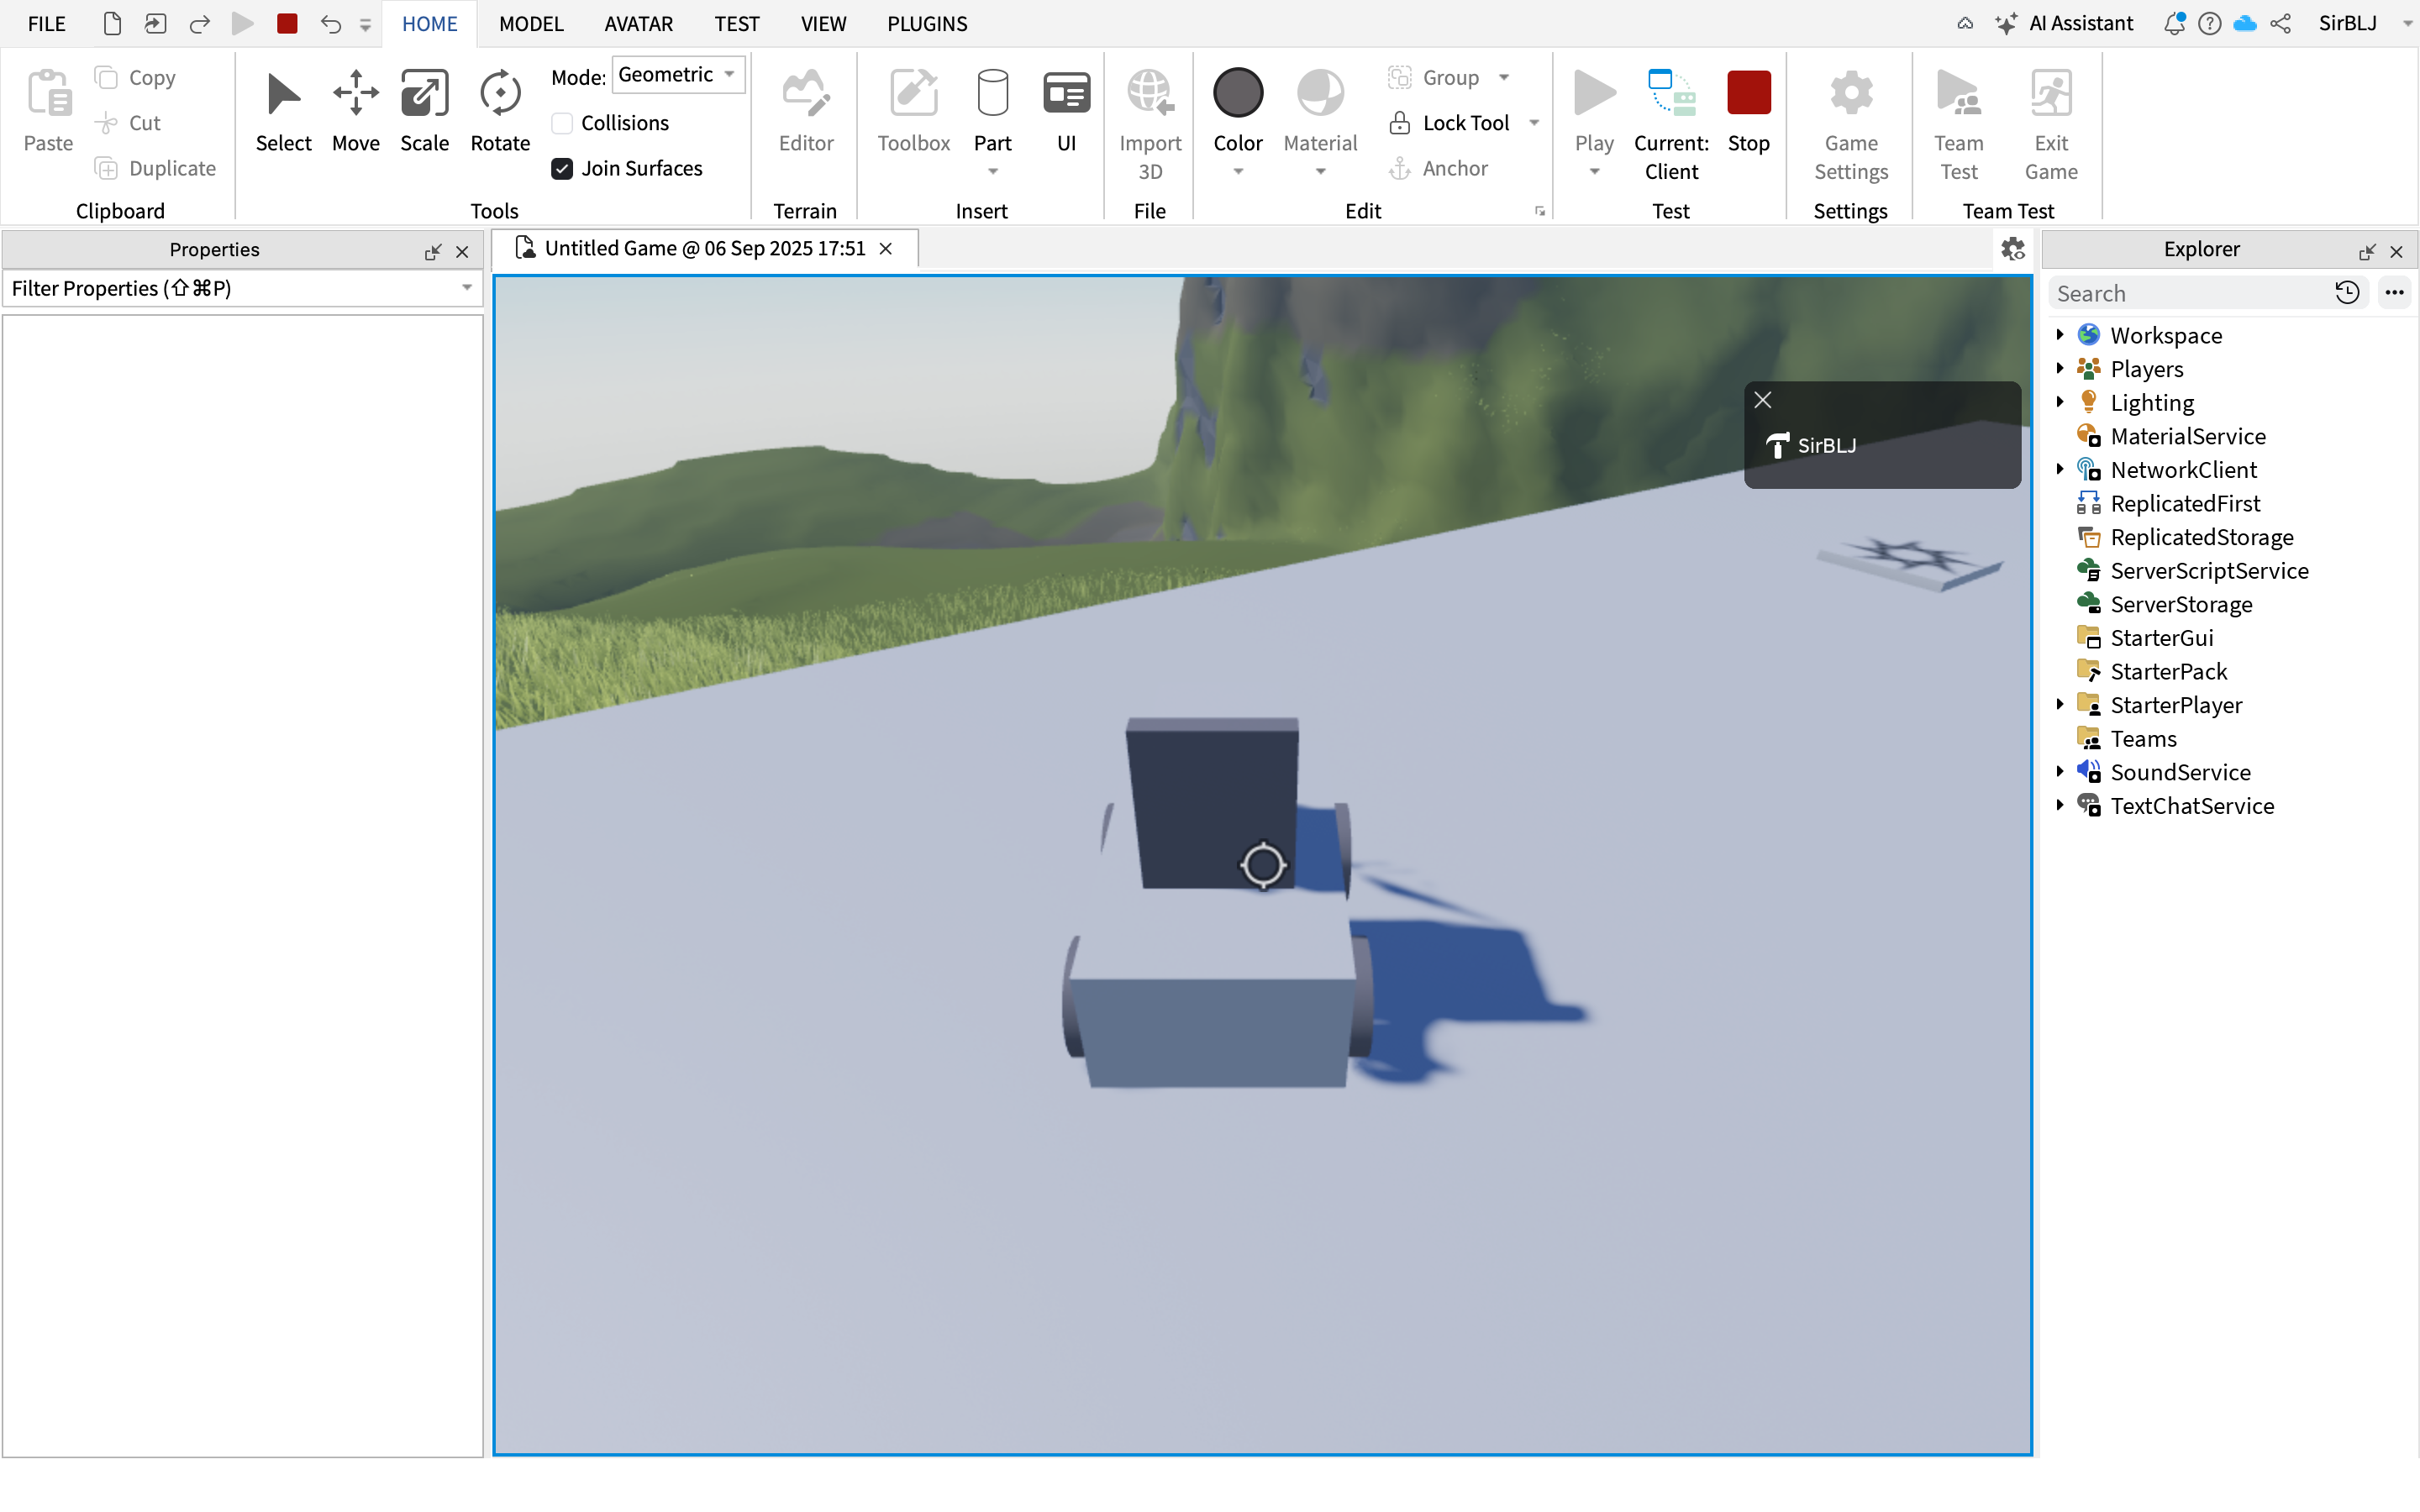Open the viewport settings gear icon
2420x1512 pixels.
click(2012, 248)
